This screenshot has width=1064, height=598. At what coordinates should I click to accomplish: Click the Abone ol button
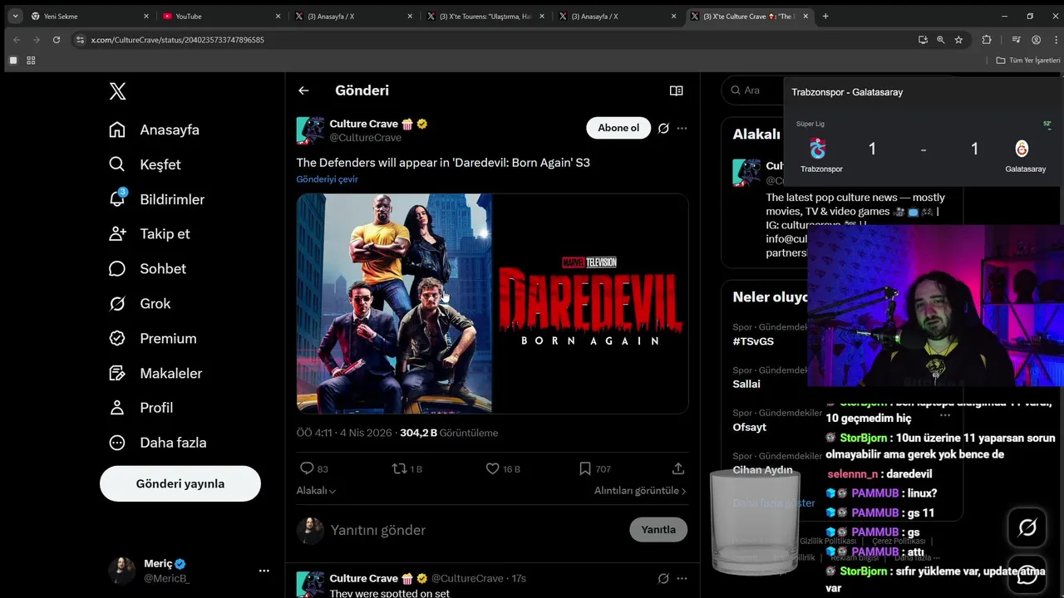pyautogui.click(x=618, y=128)
